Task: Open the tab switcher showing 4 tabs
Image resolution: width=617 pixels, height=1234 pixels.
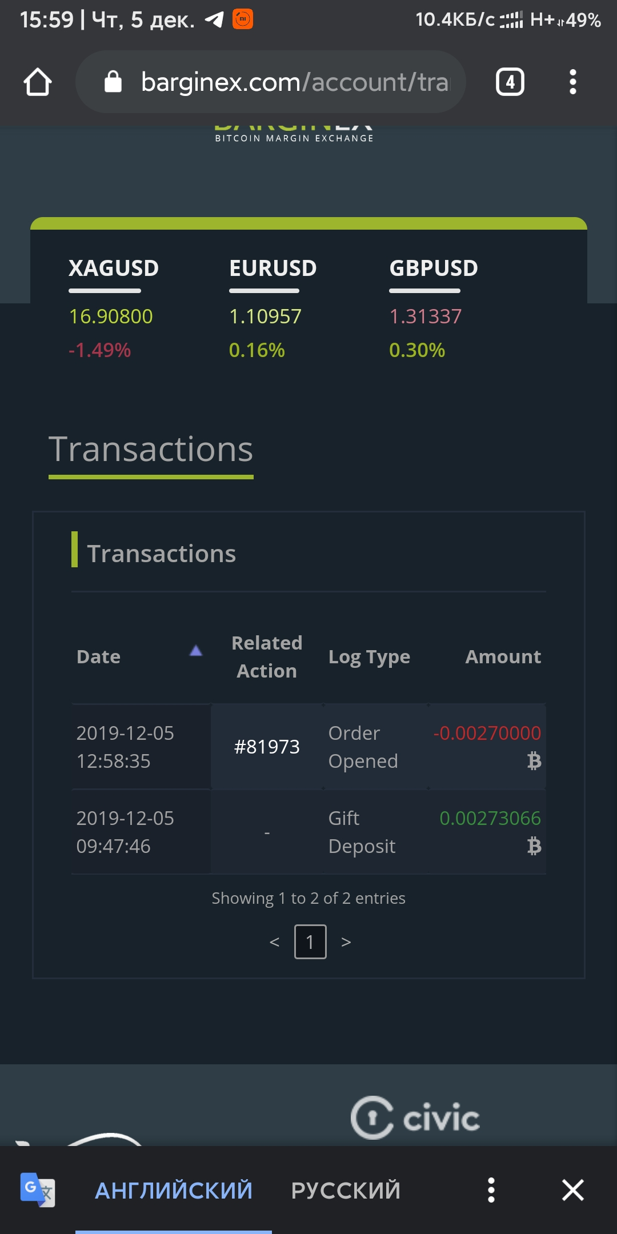Action: click(x=510, y=82)
